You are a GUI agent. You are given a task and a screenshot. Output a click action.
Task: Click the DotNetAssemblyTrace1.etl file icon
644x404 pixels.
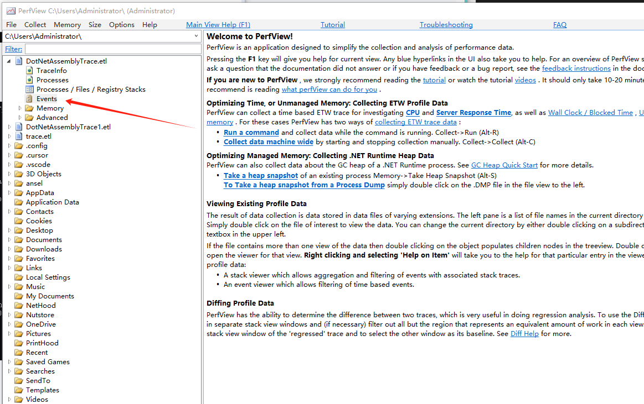(18, 127)
